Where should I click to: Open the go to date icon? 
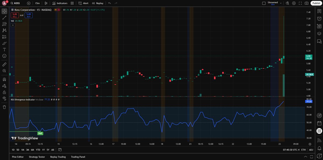60,150
